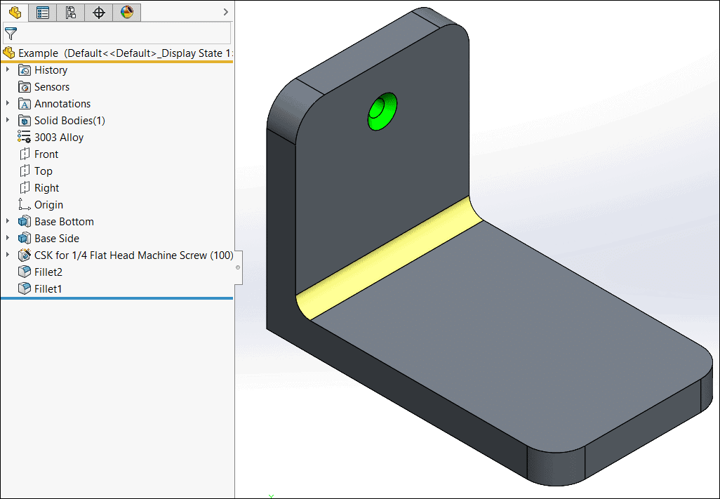Click the blue rollback bar below Fillet1
Image resolution: width=720 pixels, height=499 pixels.
click(117, 298)
